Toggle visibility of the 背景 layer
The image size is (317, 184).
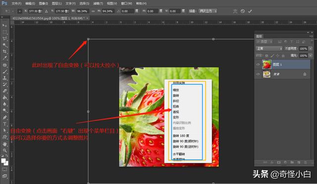258,74
